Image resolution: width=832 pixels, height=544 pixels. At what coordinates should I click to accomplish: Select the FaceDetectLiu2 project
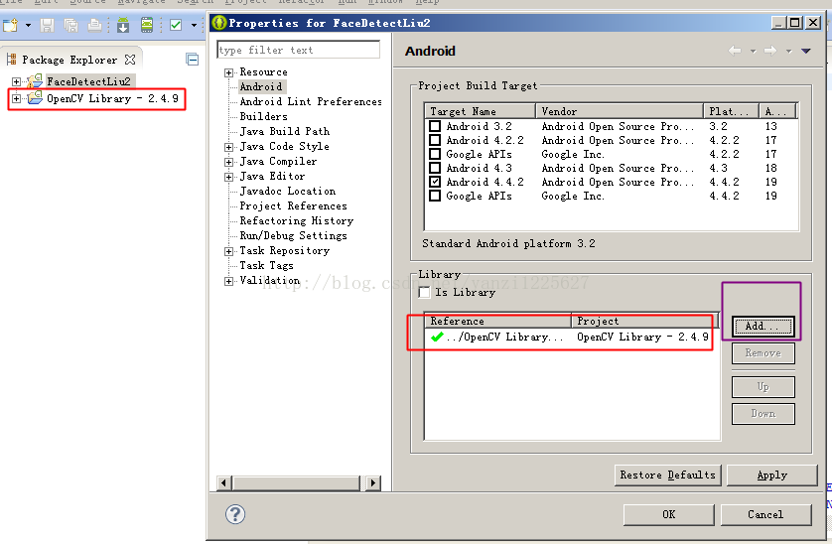(88, 81)
